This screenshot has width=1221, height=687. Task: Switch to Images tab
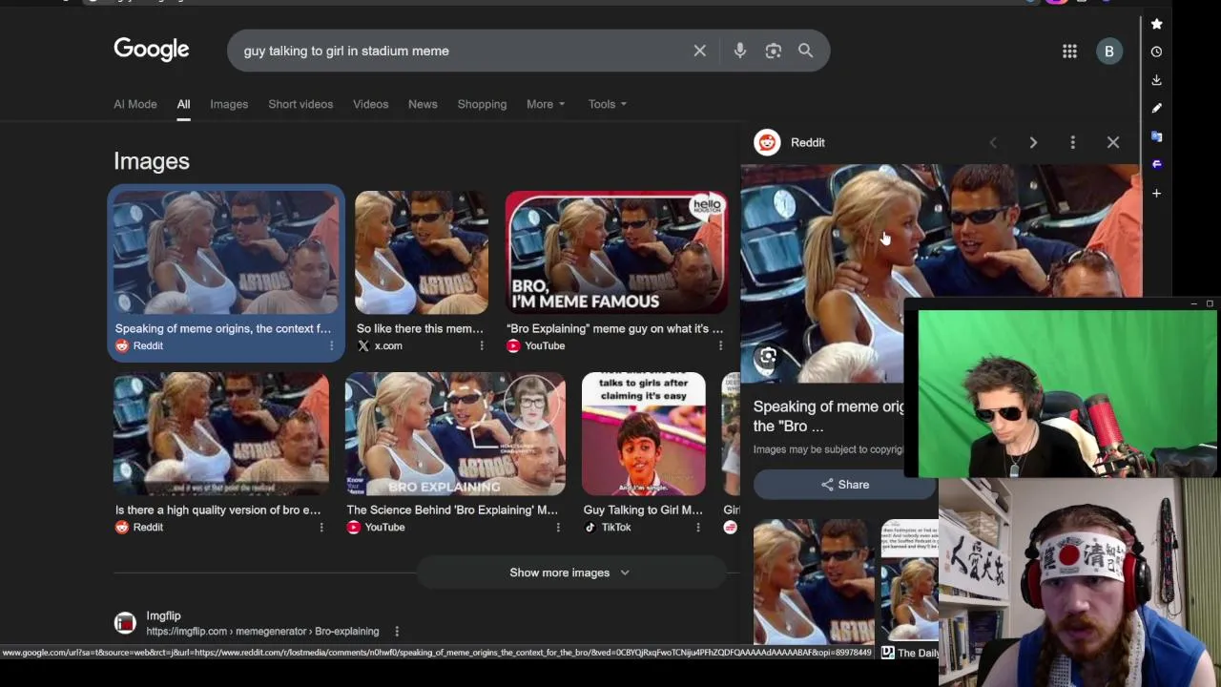(x=229, y=104)
